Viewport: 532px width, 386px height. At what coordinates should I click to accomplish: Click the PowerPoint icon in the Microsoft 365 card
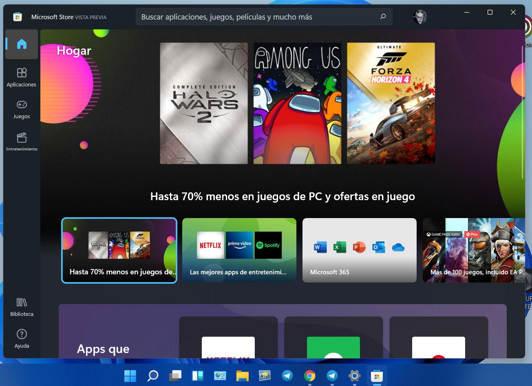(359, 247)
